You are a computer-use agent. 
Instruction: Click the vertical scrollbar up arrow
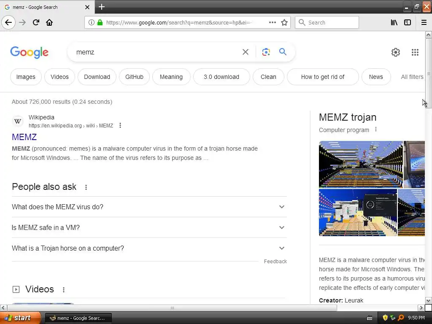point(428,35)
